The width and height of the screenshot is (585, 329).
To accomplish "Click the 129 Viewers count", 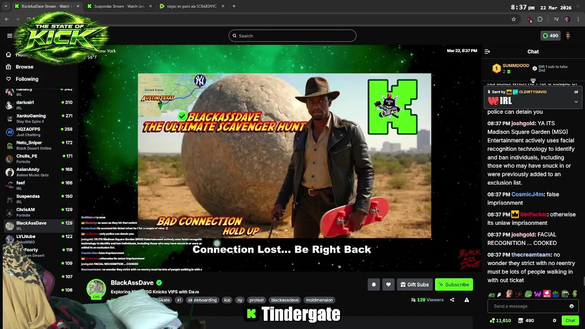I will [427, 300].
